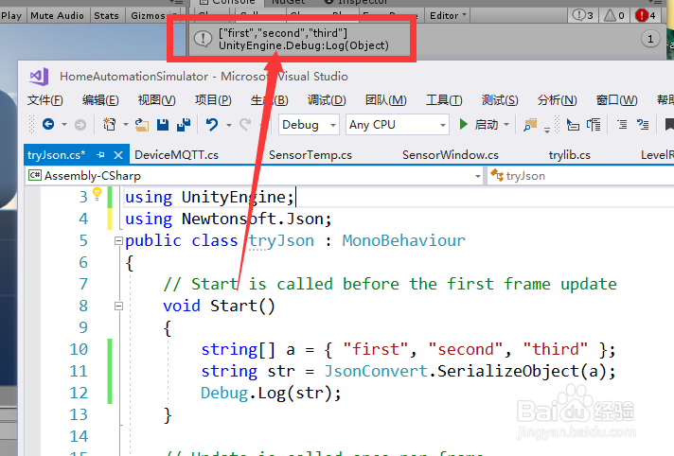Open the 项目(P) menu
Image resolution: width=674 pixels, height=456 pixels.
(213, 100)
